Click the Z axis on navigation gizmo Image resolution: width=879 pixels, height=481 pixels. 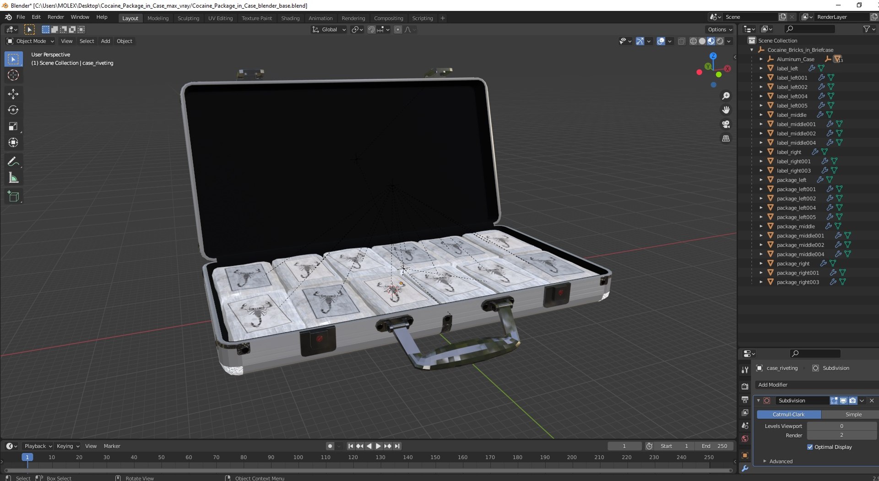point(713,56)
